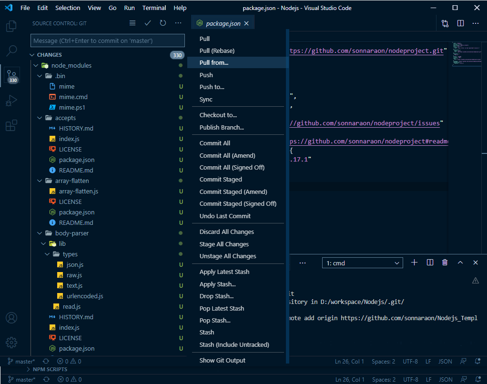This screenshot has height=384, width=487.
Task: Open the Selection menu
Action: tap(68, 8)
